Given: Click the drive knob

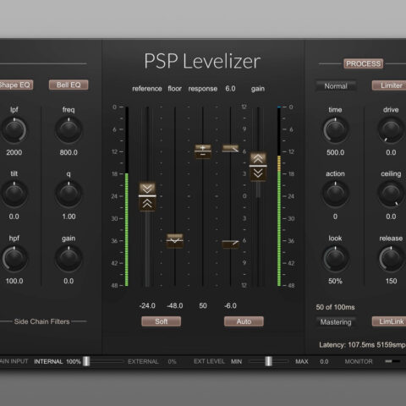Looking at the screenshot, I should (391, 130).
